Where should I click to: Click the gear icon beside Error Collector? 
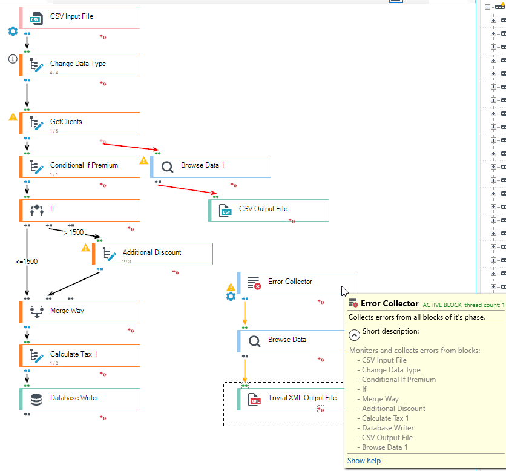pos(231,297)
